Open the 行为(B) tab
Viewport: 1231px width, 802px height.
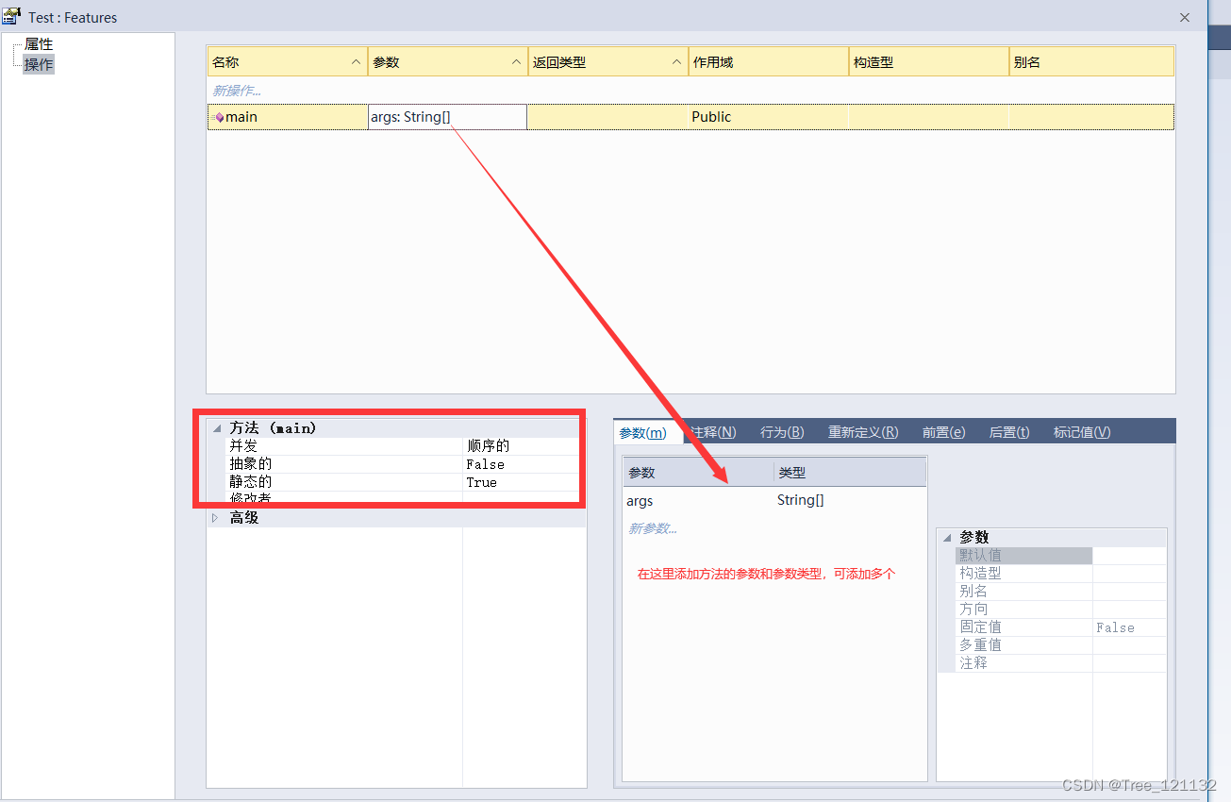click(782, 432)
